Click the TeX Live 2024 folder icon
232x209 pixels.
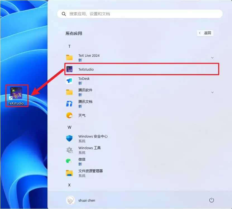pos(69,58)
